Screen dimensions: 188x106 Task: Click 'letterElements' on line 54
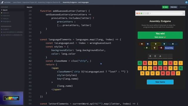(x=58, y=104)
